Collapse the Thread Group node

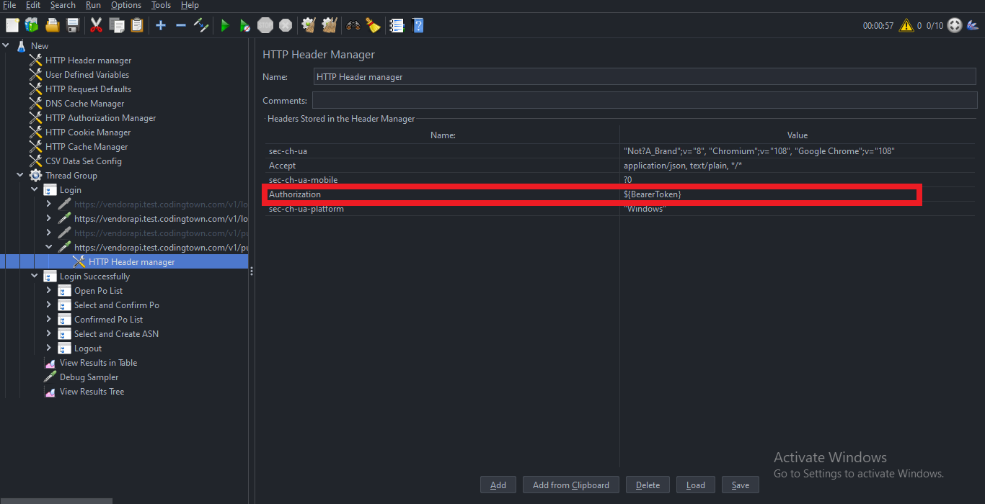point(20,175)
